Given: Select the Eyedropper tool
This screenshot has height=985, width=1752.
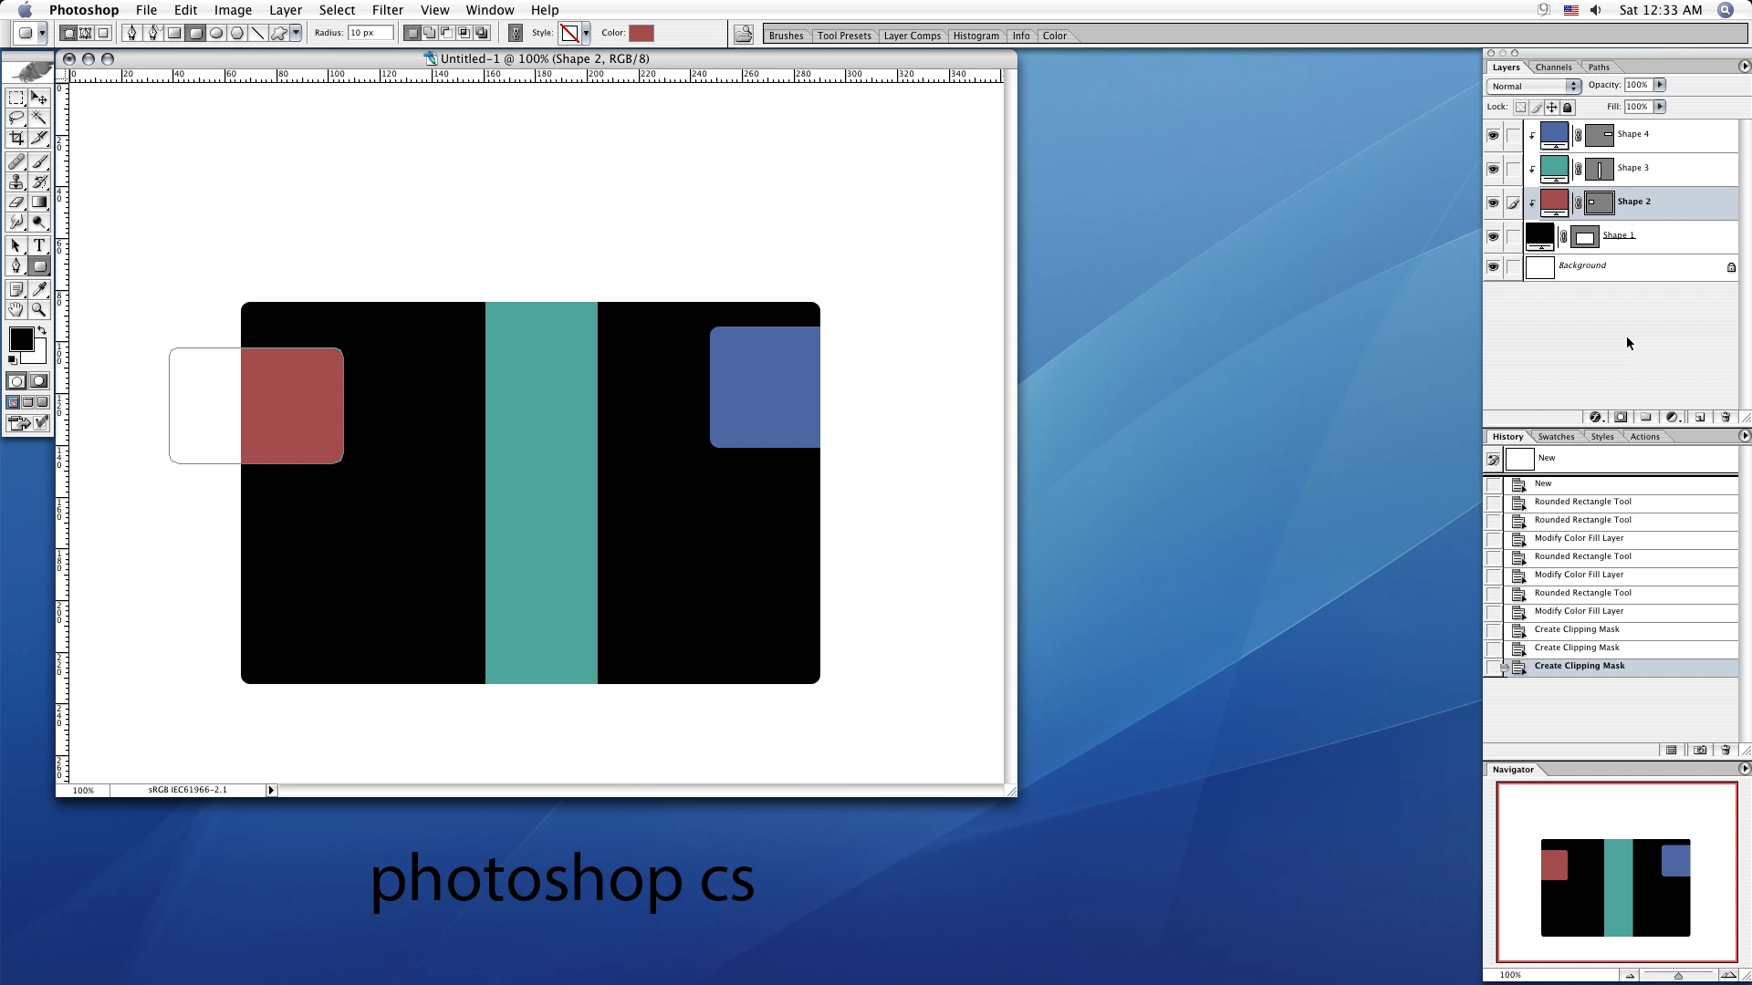Looking at the screenshot, I should [39, 289].
